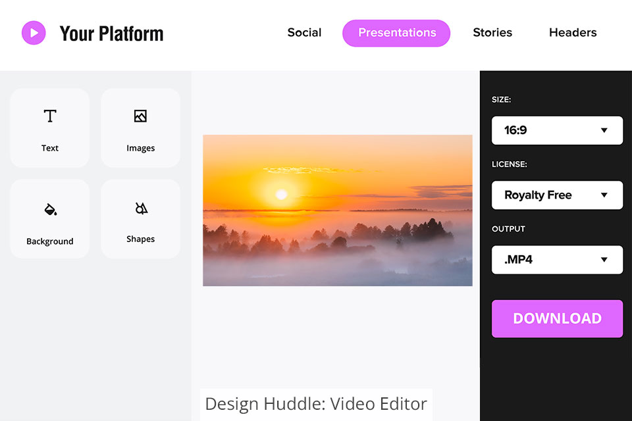Image resolution: width=632 pixels, height=421 pixels.
Task: Click the purple play logo icon
Action: point(34,33)
